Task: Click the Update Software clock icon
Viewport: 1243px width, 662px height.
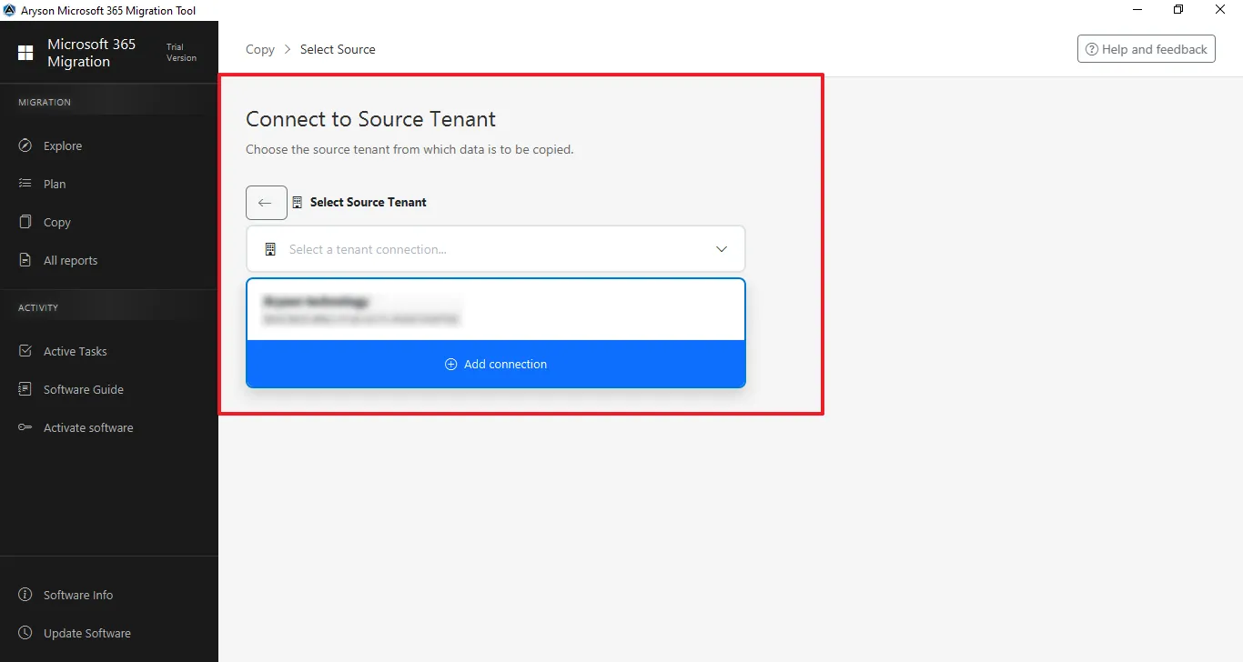Action: pyautogui.click(x=24, y=633)
